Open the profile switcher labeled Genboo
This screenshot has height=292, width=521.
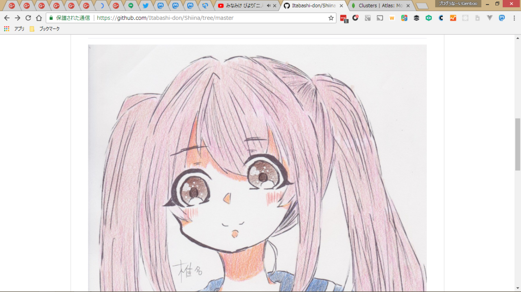[458, 4]
